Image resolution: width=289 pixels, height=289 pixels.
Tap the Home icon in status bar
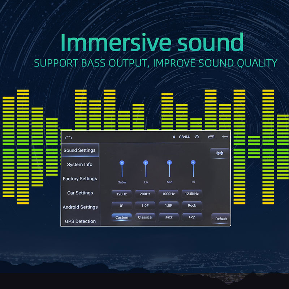point(69,137)
